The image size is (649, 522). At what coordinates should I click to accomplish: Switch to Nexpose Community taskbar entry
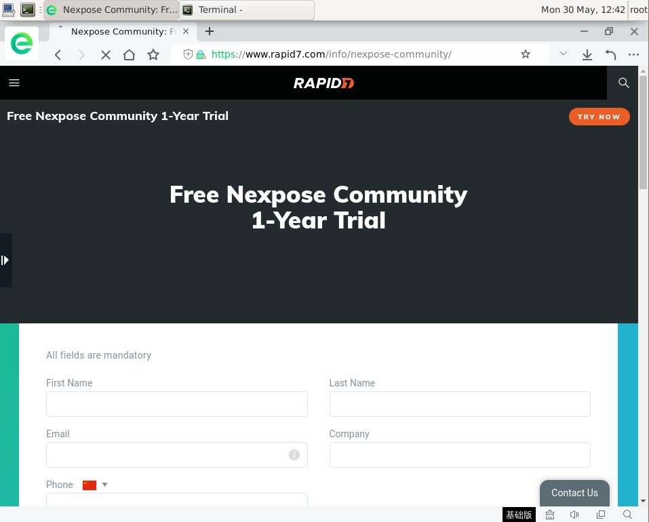point(111,10)
